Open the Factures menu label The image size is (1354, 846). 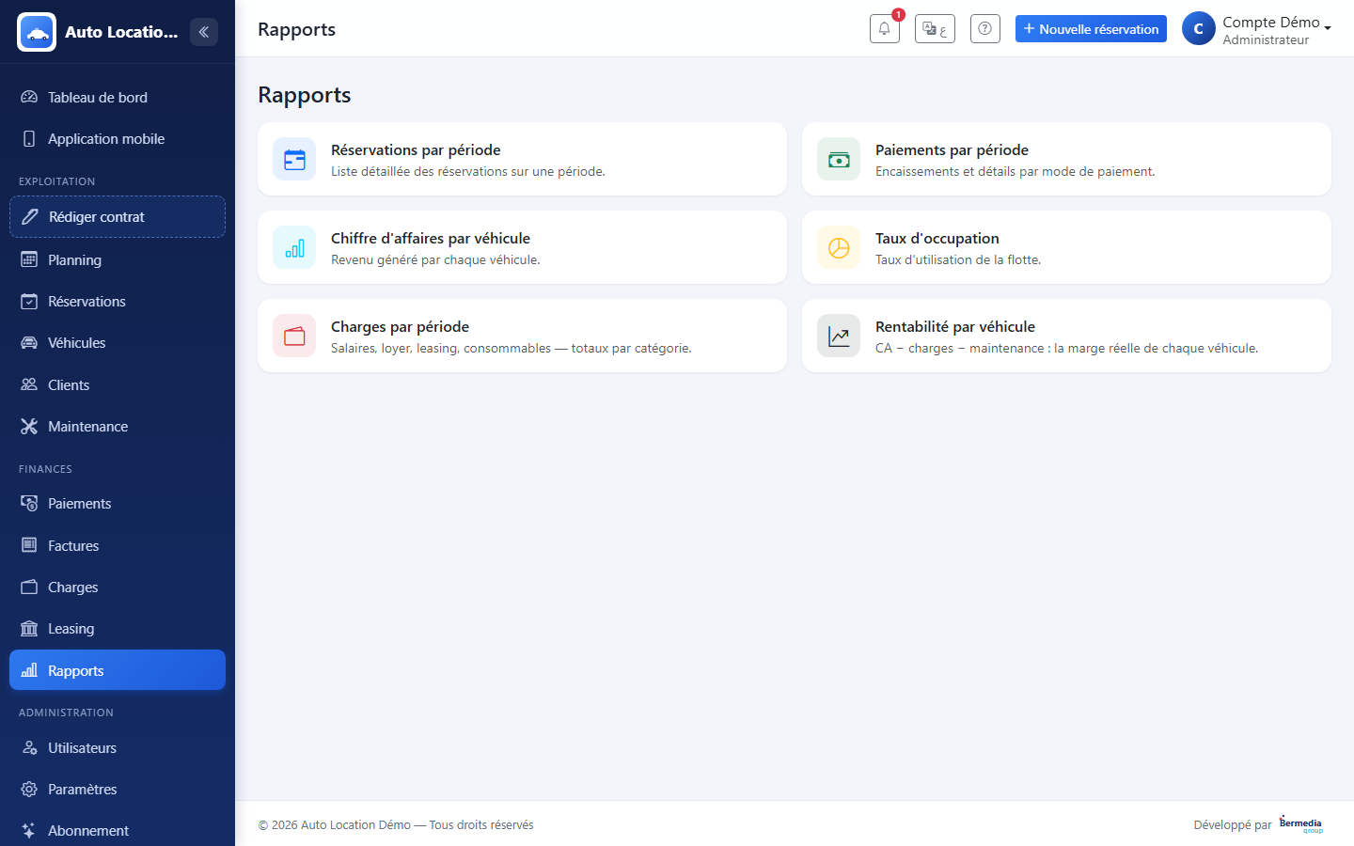point(73,545)
